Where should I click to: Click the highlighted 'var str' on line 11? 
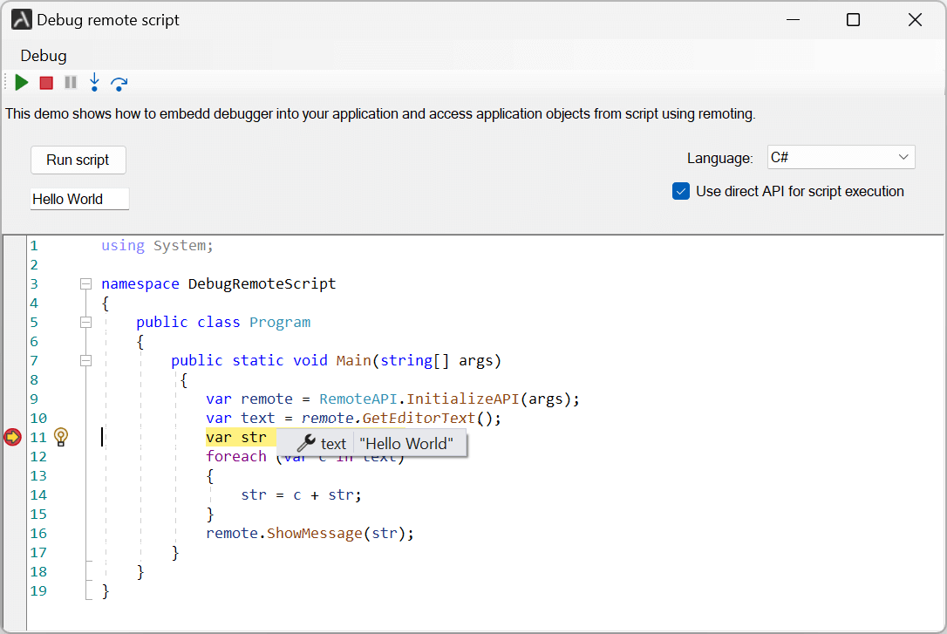[x=236, y=437]
